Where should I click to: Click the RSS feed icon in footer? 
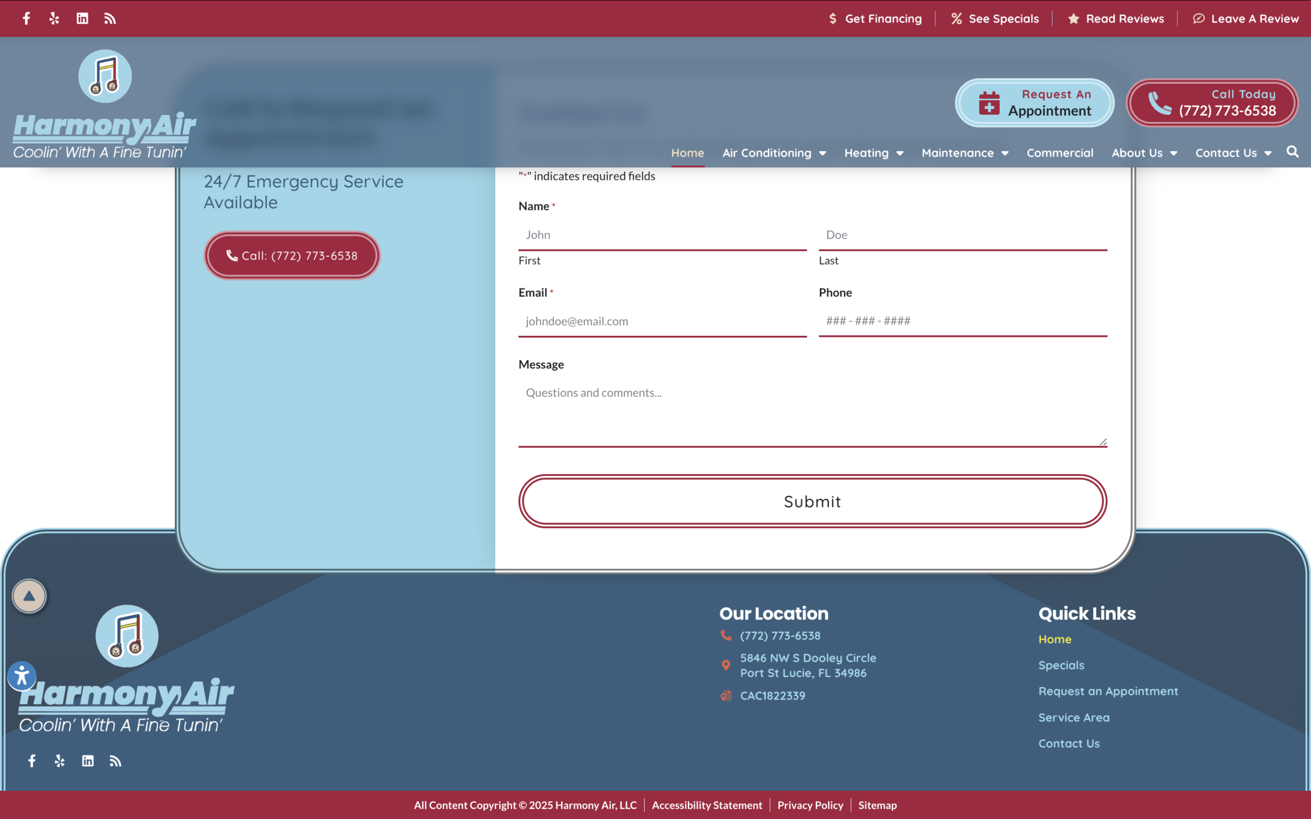click(x=115, y=761)
